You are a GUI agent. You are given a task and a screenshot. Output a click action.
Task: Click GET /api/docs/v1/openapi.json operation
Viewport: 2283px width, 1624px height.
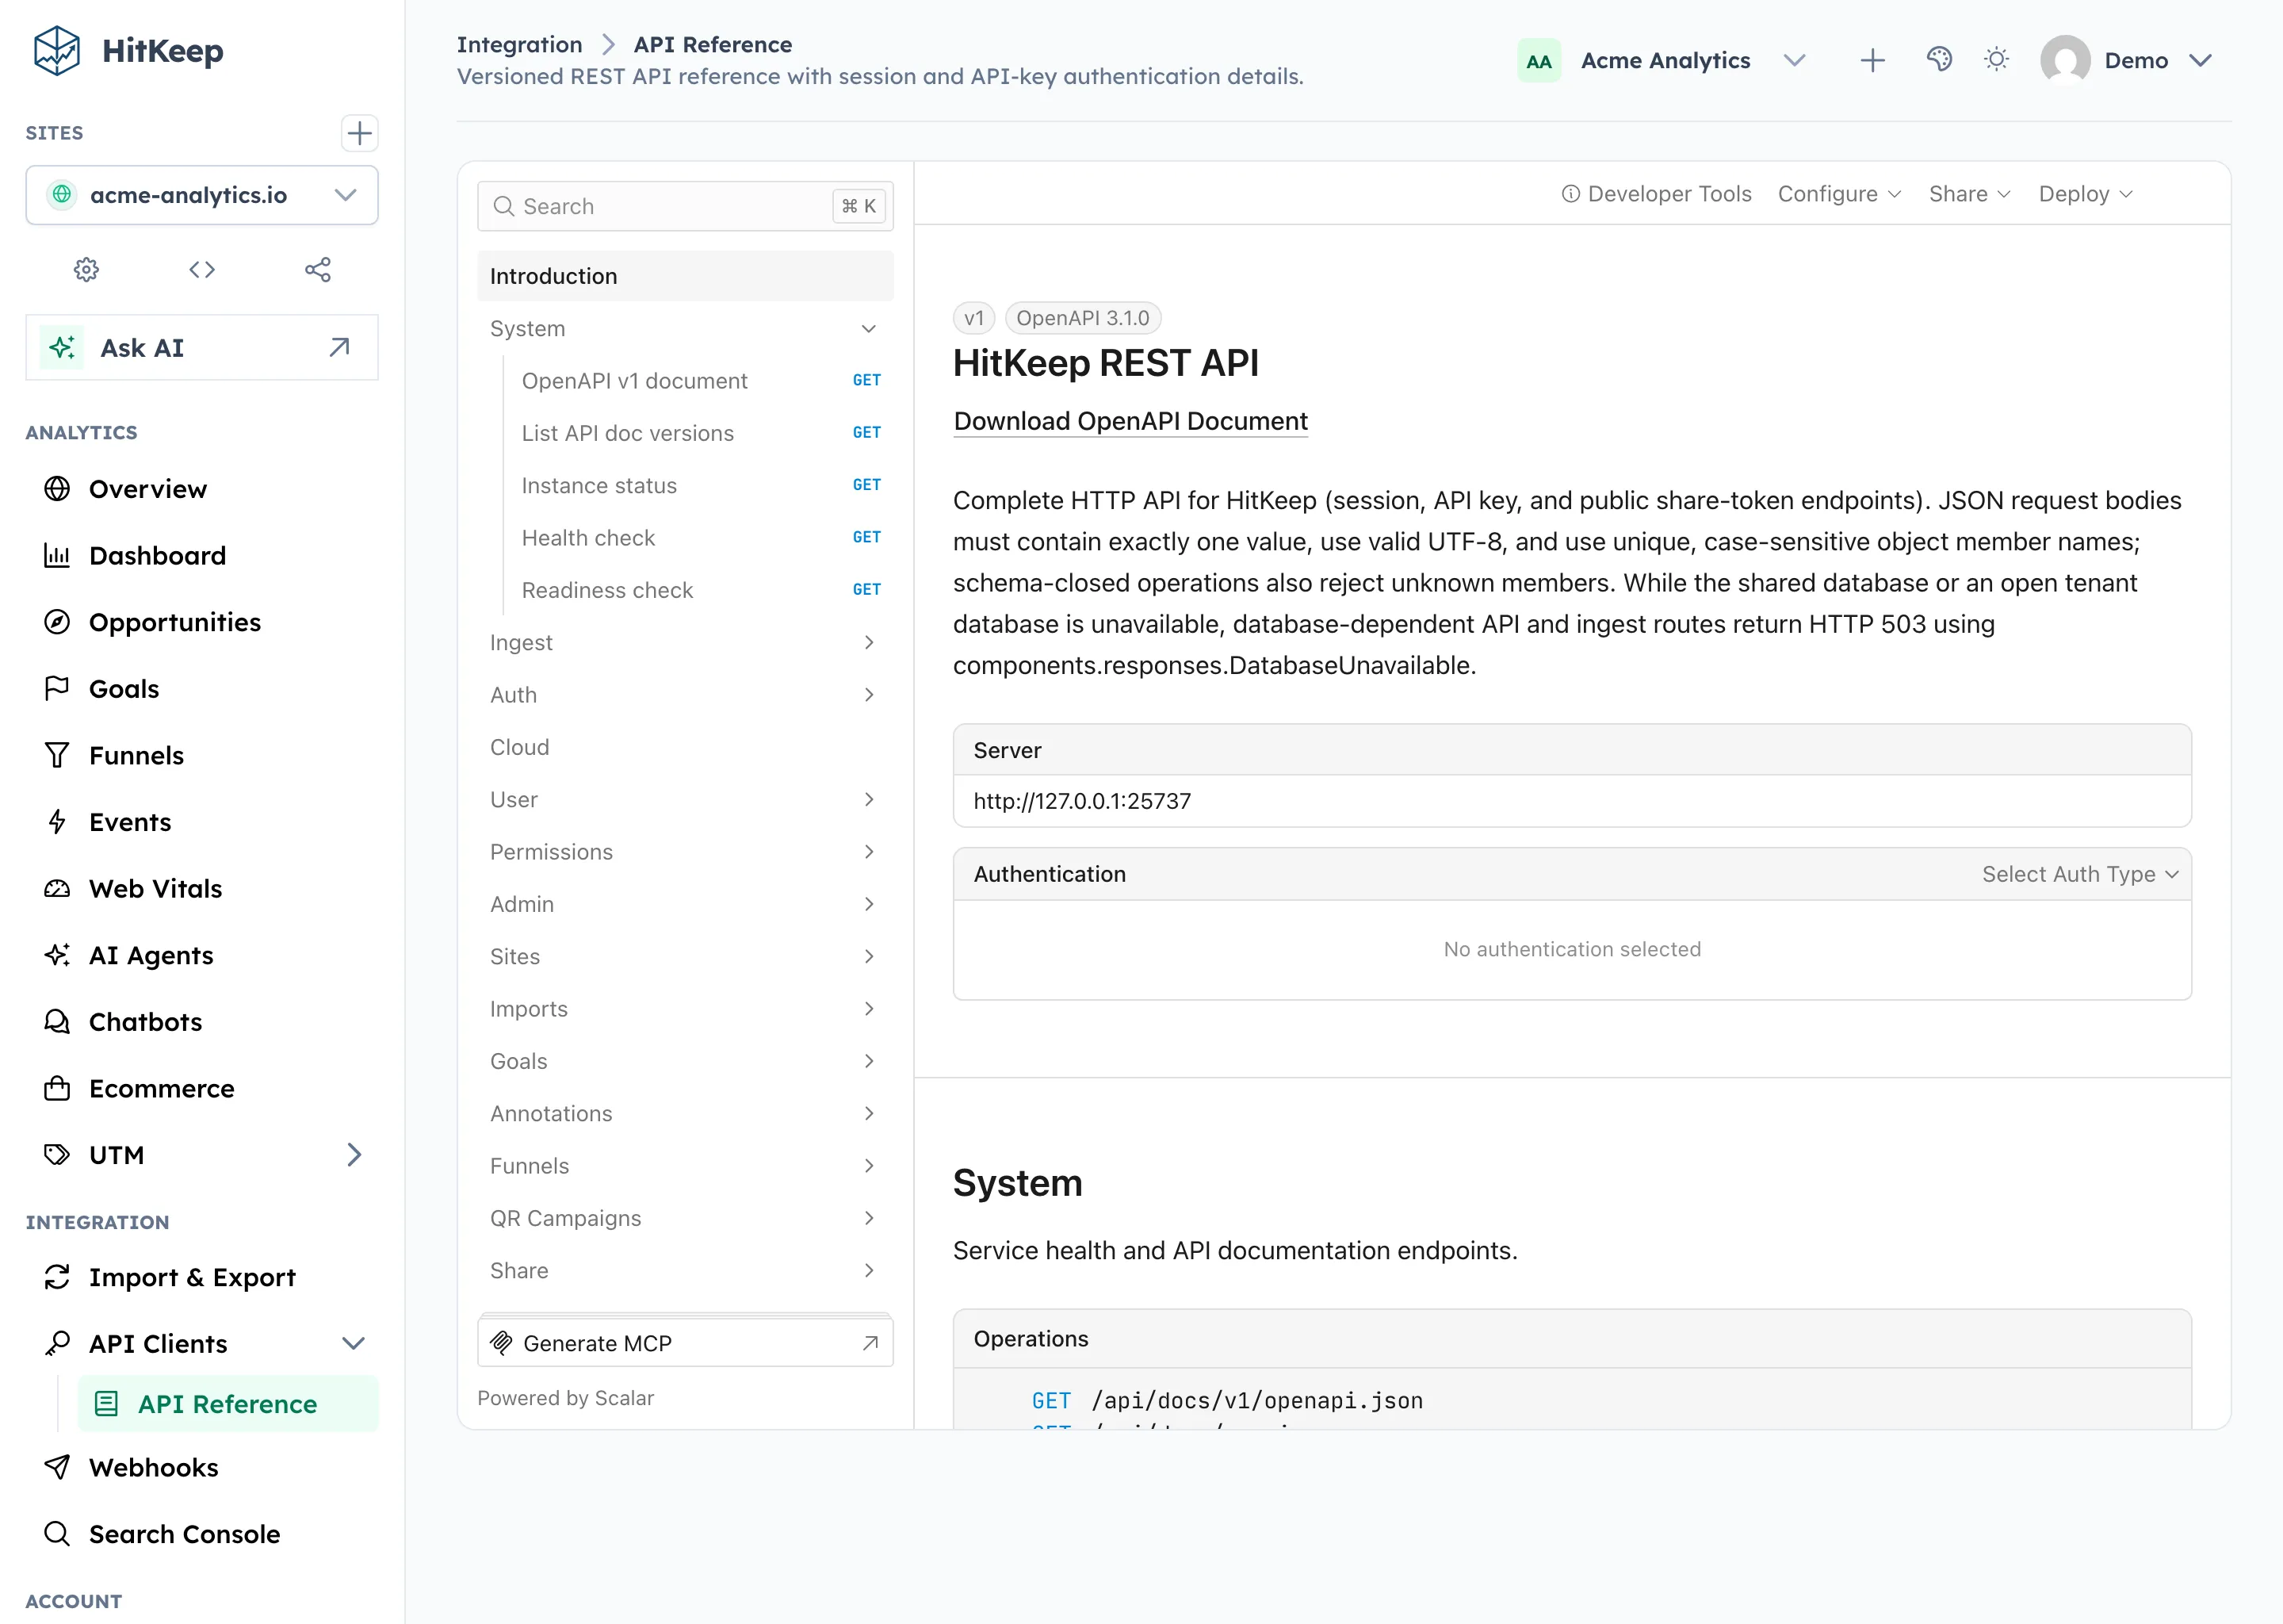pos(1227,1401)
